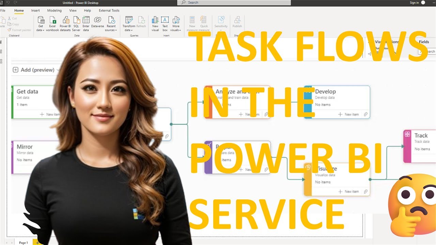Click the Excel workbook icon
Image resolution: width=436 pixels, height=245 pixels.
click(x=52, y=20)
